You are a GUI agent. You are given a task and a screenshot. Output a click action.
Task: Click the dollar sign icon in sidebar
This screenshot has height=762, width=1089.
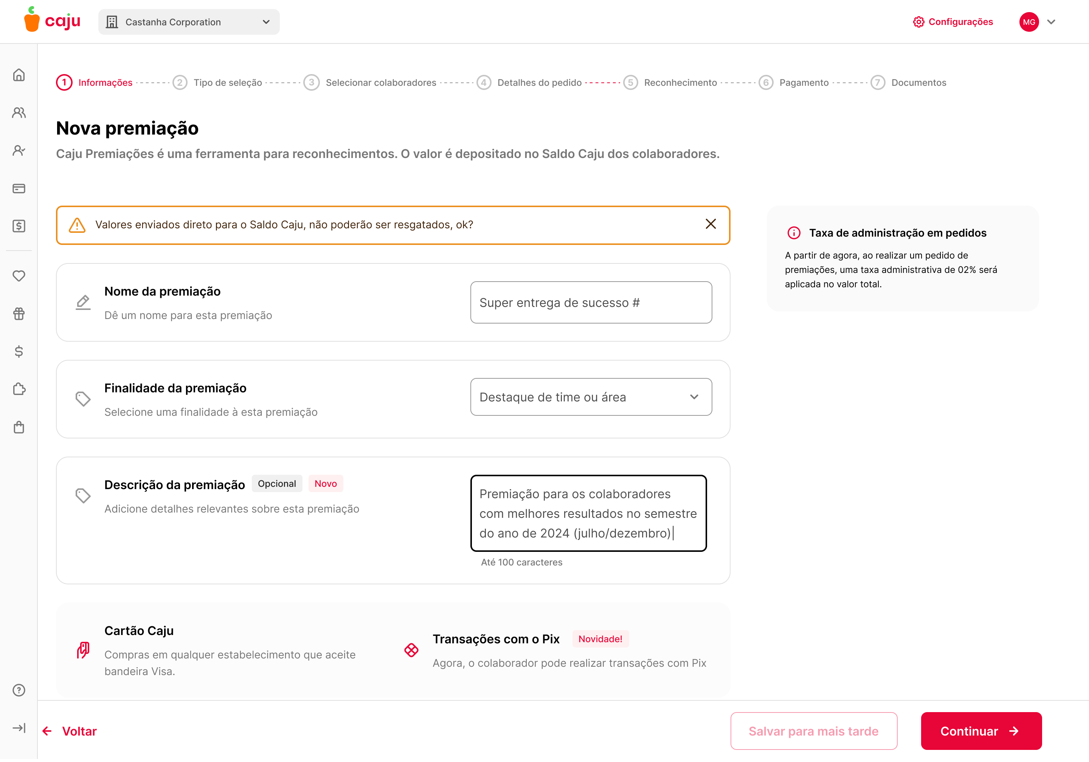(x=19, y=352)
